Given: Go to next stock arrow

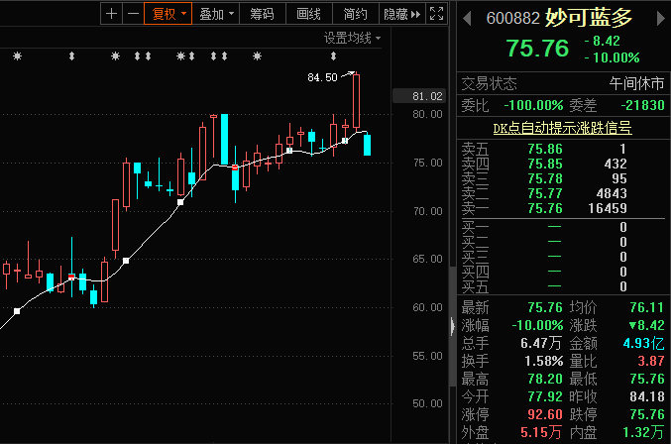Looking at the screenshot, I should tap(660, 19).
